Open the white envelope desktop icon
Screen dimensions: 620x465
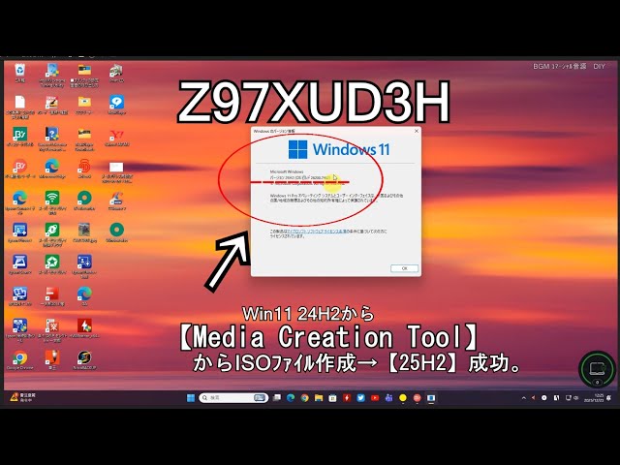pos(116,171)
